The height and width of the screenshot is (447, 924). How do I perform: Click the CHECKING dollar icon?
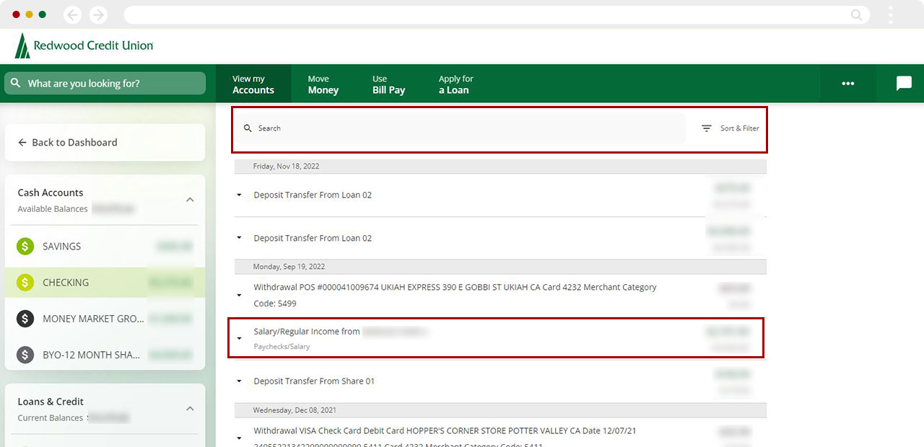click(x=25, y=283)
